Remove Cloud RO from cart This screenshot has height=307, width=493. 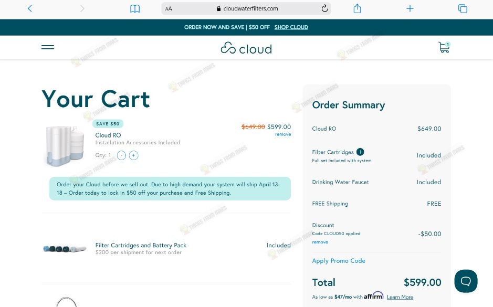click(x=283, y=134)
